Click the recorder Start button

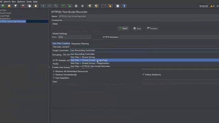coord(123,28)
